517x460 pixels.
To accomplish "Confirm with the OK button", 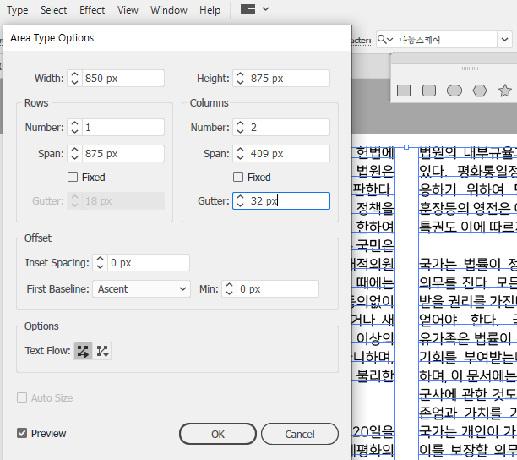I will [218, 434].
